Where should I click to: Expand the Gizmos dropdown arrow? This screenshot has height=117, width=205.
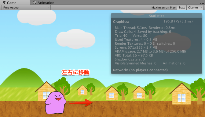click(x=201, y=8)
